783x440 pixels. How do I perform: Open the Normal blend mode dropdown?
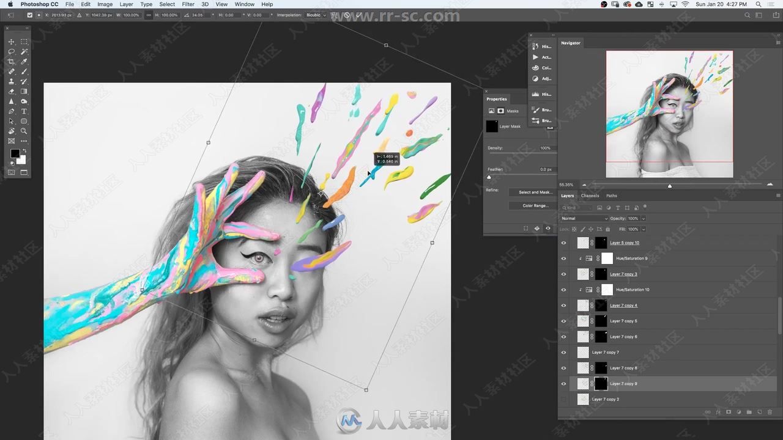click(584, 218)
